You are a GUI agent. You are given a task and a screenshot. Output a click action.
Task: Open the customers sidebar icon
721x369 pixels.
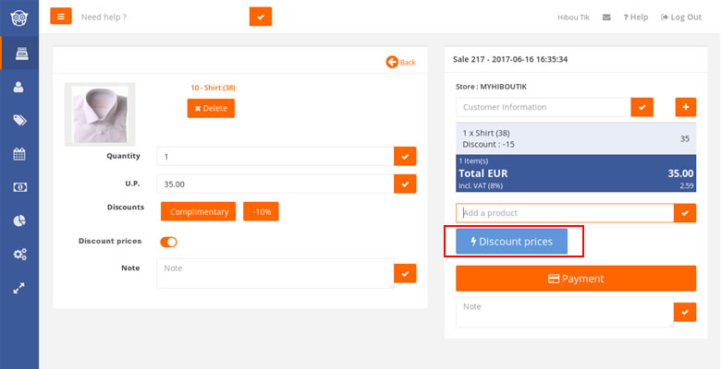18,87
